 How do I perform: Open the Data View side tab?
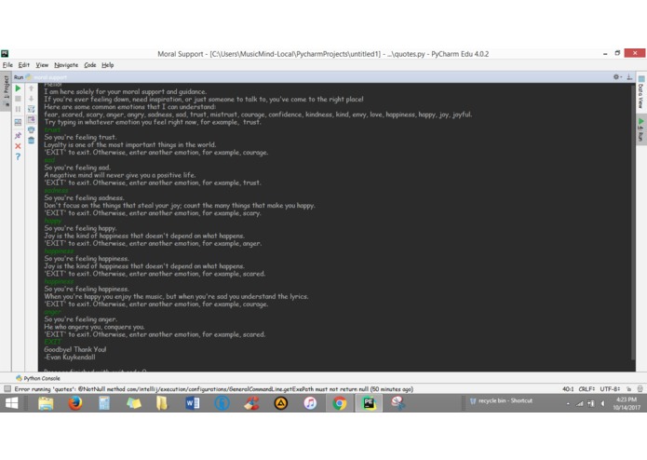point(640,93)
